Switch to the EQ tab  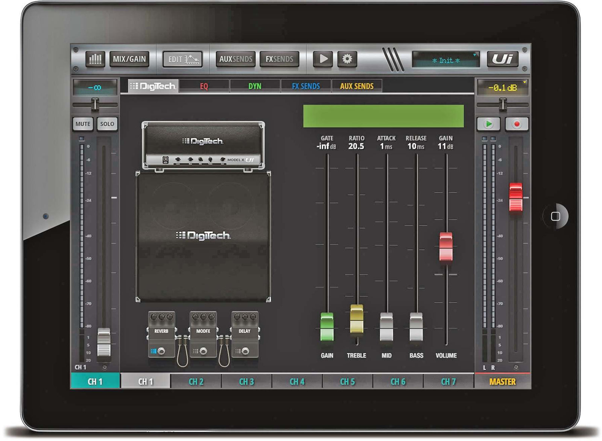[204, 86]
